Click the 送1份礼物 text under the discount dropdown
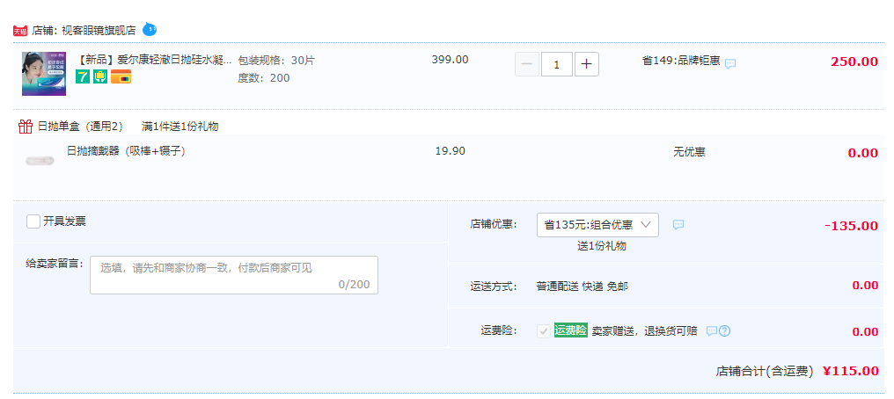 click(x=602, y=246)
